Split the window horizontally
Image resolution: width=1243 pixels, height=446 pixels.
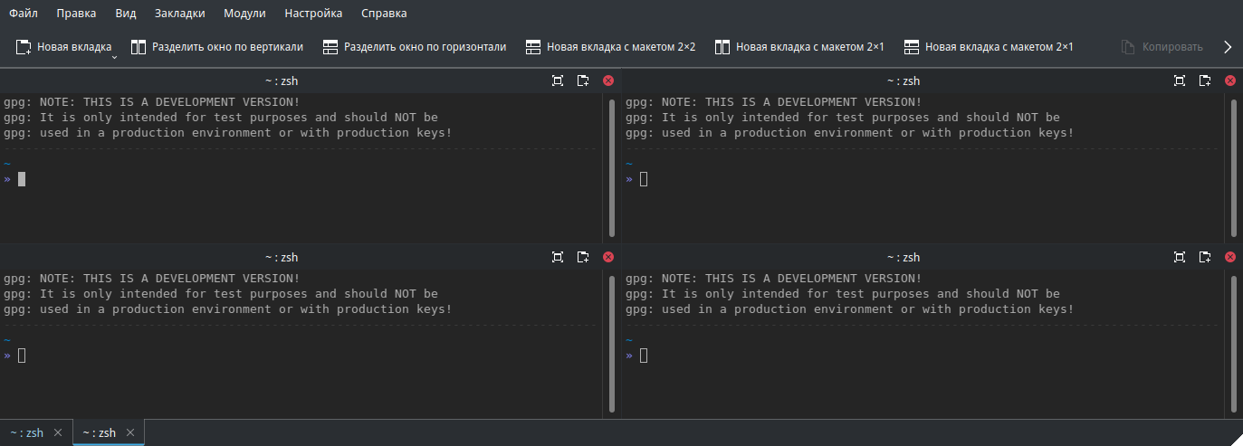click(415, 47)
